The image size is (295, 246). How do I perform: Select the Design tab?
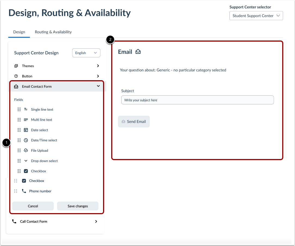pyautogui.click(x=19, y=32)
